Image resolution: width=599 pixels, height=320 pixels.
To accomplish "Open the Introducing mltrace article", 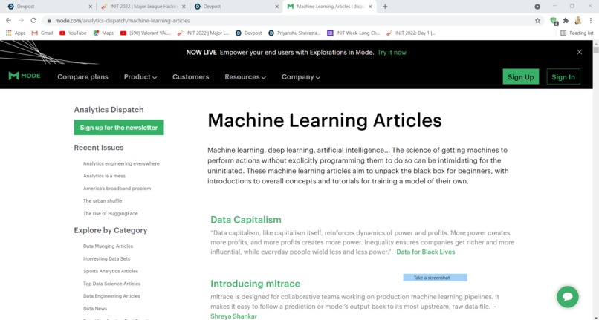I will pos(255,284).
